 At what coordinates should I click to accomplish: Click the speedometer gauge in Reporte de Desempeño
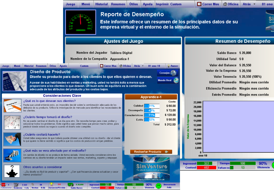click(x=80, y=22)
